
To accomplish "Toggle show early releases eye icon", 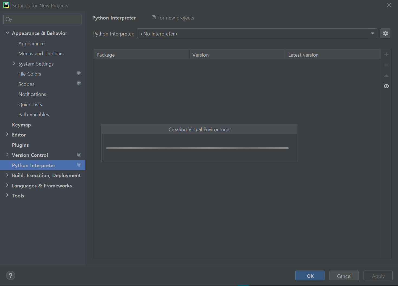I will 386,86.
